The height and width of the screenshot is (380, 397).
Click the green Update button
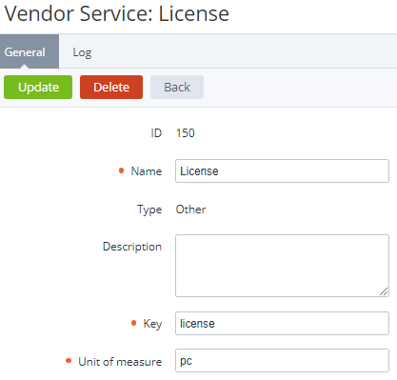(38, 87)
